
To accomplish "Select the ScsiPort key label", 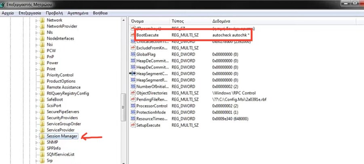I will [54, 105].
